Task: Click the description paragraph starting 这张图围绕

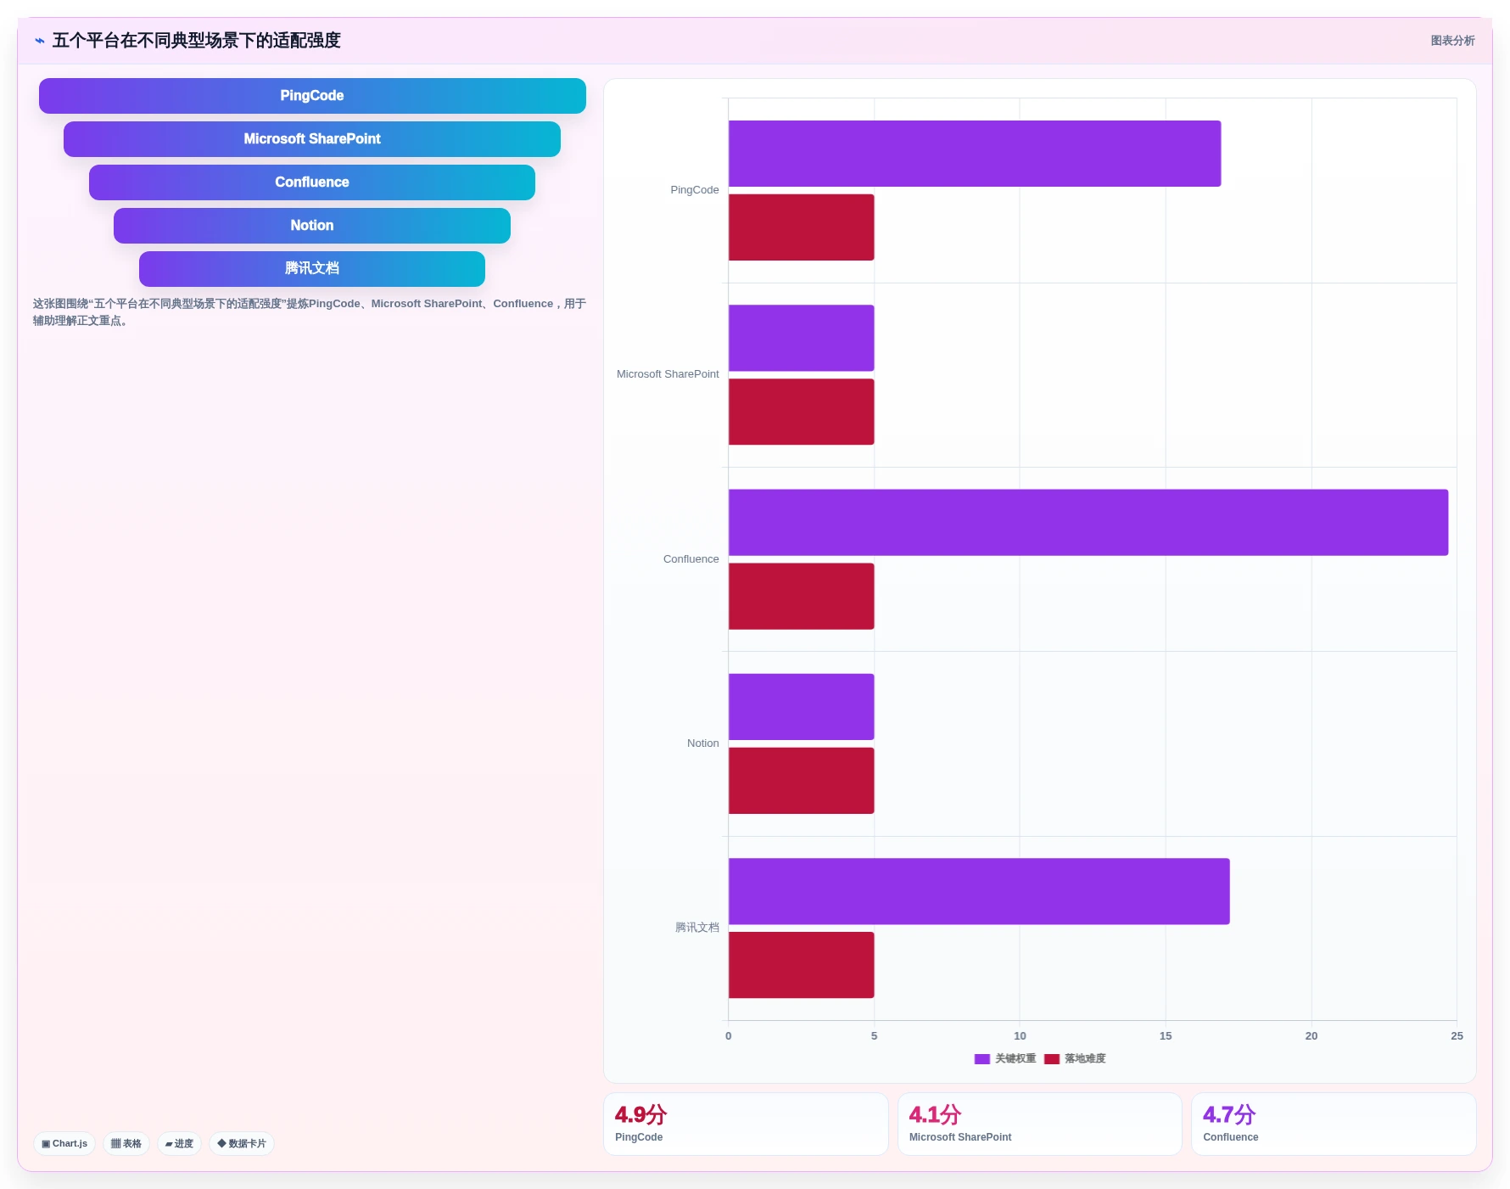Action: tap(310, 312)
